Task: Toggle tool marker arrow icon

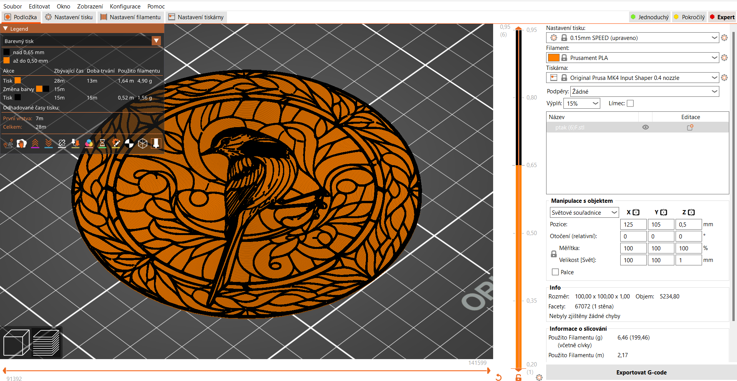Action: coord(156,144)
